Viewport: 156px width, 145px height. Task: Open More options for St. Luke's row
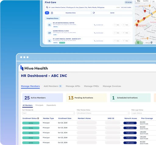(126, 41)
